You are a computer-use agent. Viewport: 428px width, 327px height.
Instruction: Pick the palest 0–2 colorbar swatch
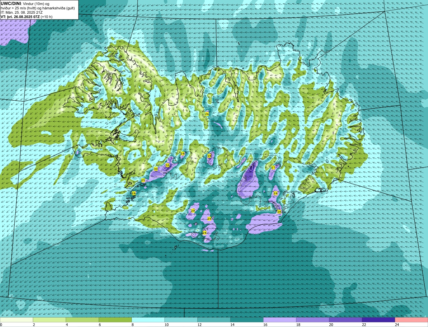17,320
